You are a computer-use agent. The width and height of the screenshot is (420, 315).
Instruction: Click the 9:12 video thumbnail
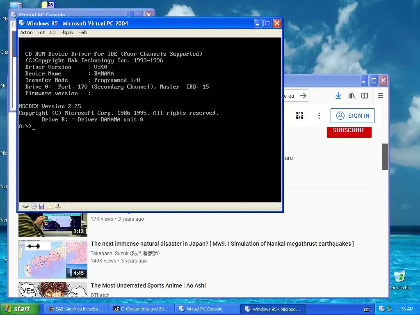coord(53,225)
